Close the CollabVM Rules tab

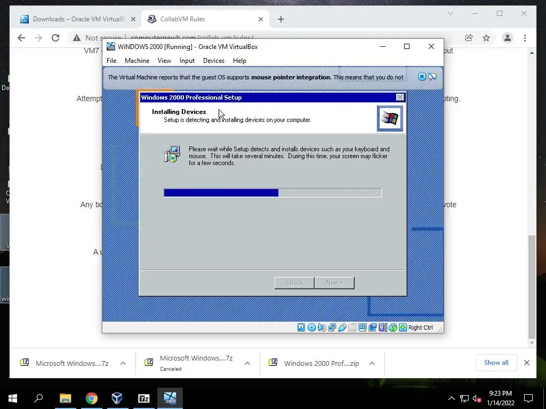click(260, 19)
